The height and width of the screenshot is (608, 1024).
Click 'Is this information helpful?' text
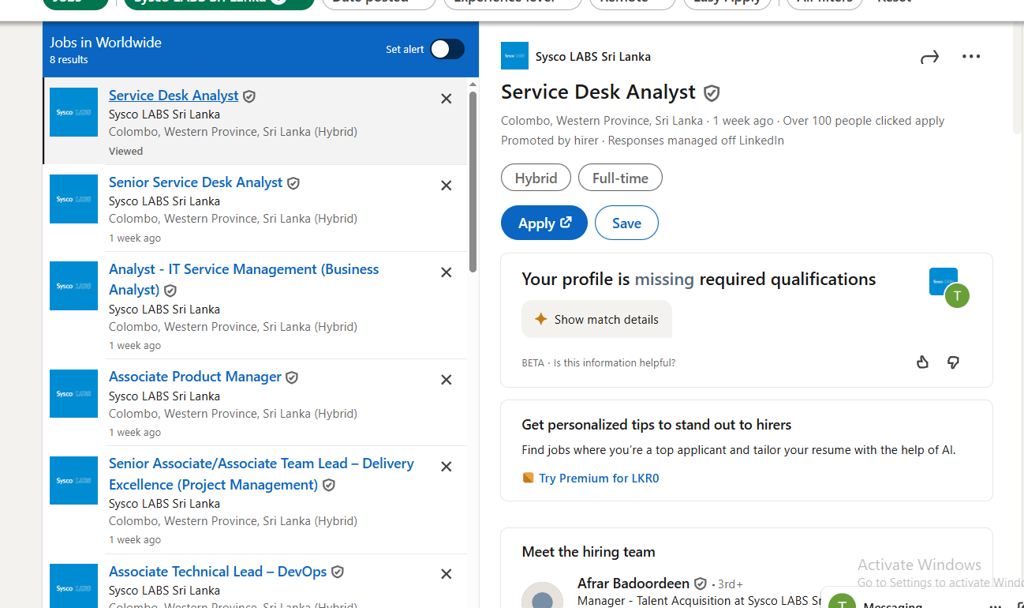(x=615, y=363)
